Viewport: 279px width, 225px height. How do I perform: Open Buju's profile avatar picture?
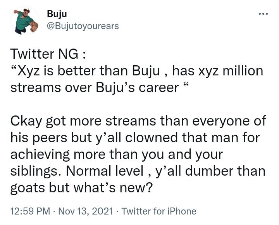pyautogui.click(x=25, y=21)
